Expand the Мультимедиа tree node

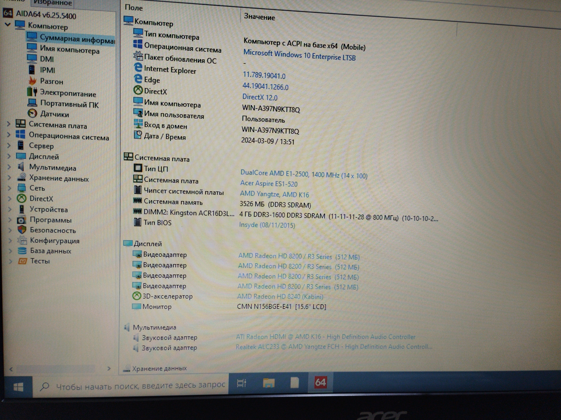9,167
